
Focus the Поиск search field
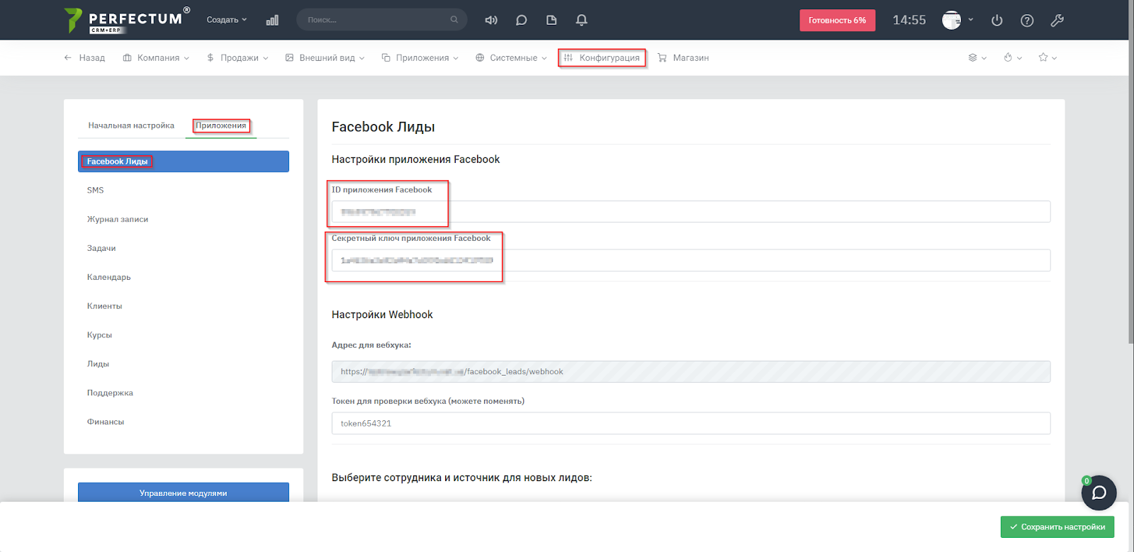382,20
